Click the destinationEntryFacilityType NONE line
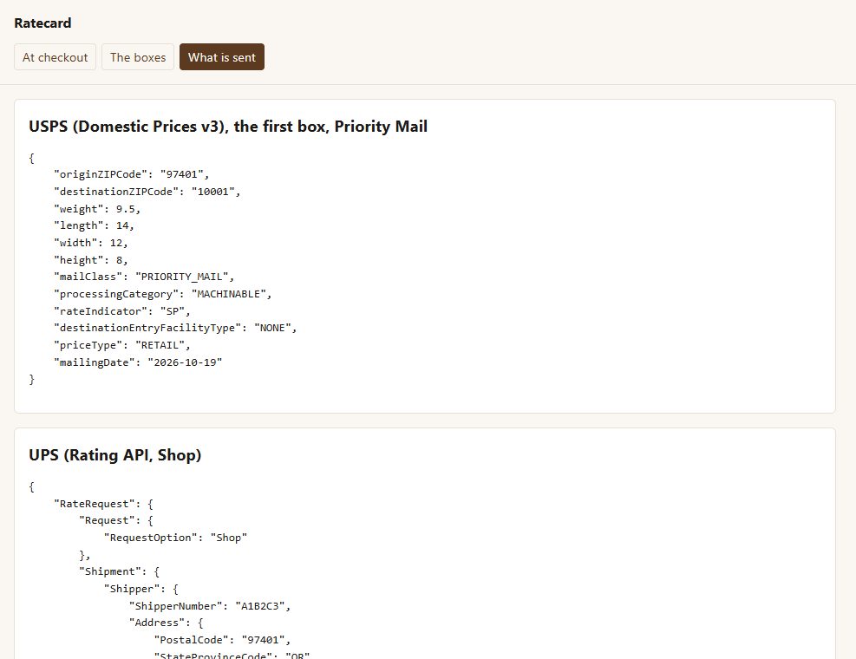The width and height of the screenshot is (856, 659). [175, 328]
